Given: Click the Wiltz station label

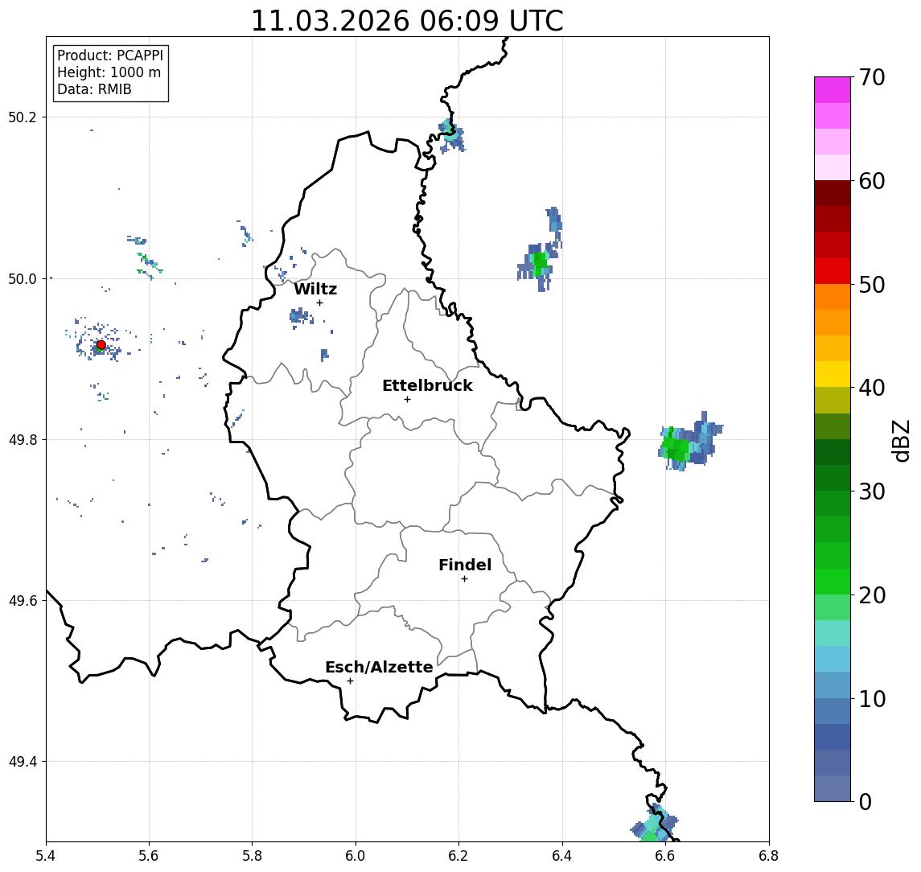Looking at the screenshot, I should click(x=315, y=289).
